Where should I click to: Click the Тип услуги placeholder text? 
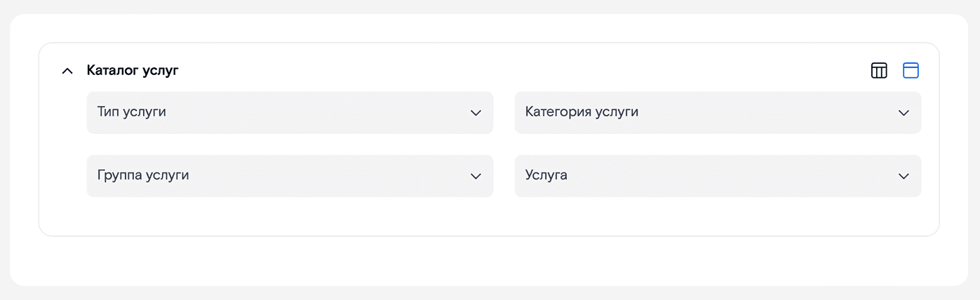(132, 111)
